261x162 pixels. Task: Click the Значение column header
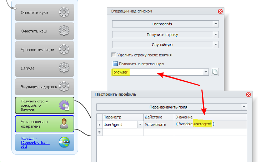tap(210, 117)
